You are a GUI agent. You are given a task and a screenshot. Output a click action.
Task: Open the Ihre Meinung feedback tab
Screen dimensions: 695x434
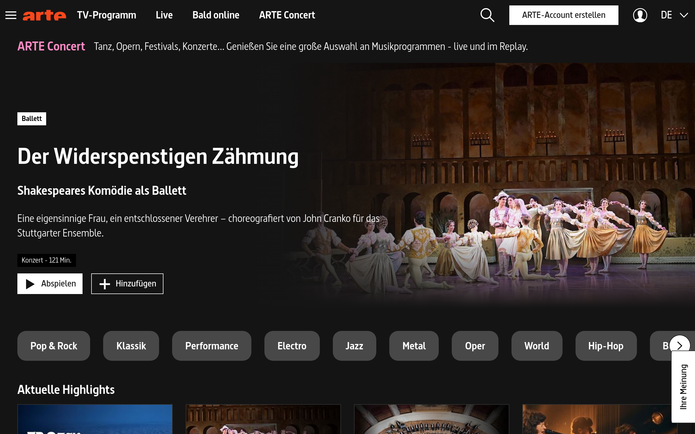683,387
